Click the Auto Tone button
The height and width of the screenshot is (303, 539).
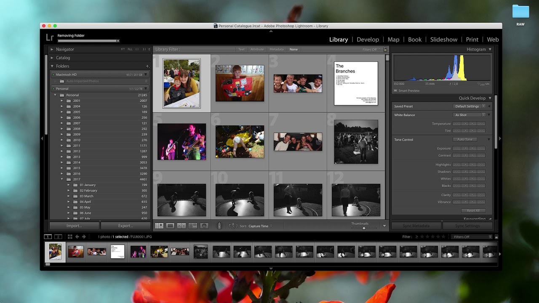coord(465,139)
